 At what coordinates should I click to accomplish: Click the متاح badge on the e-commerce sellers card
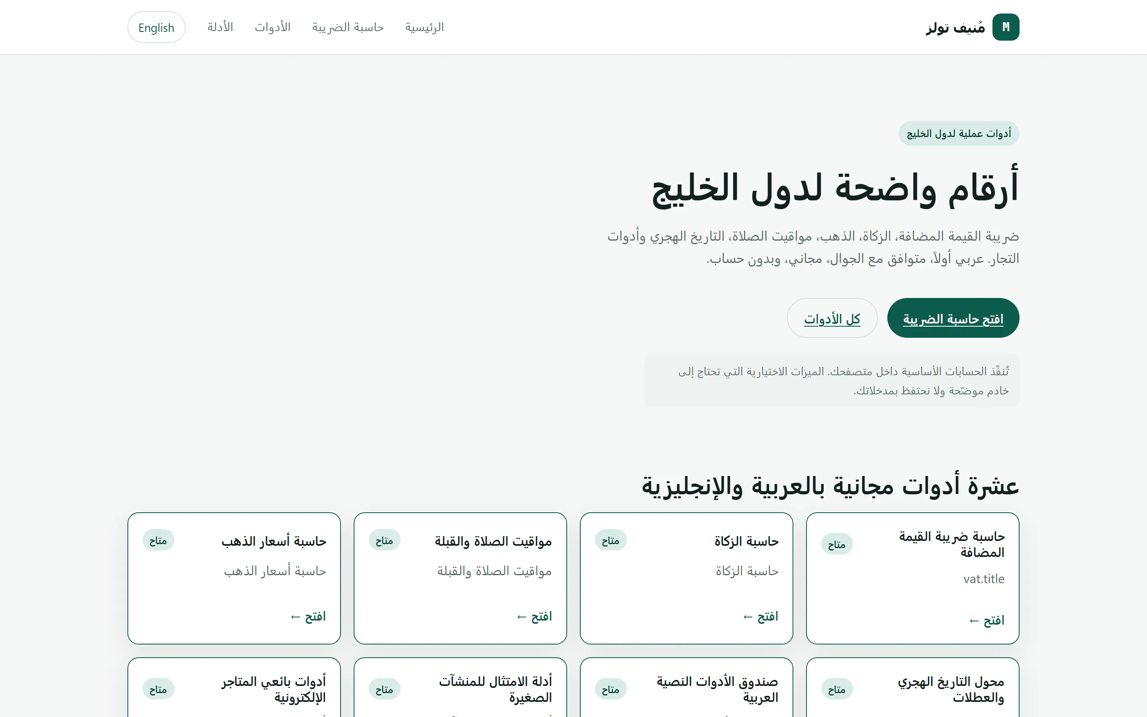(158, 689)
